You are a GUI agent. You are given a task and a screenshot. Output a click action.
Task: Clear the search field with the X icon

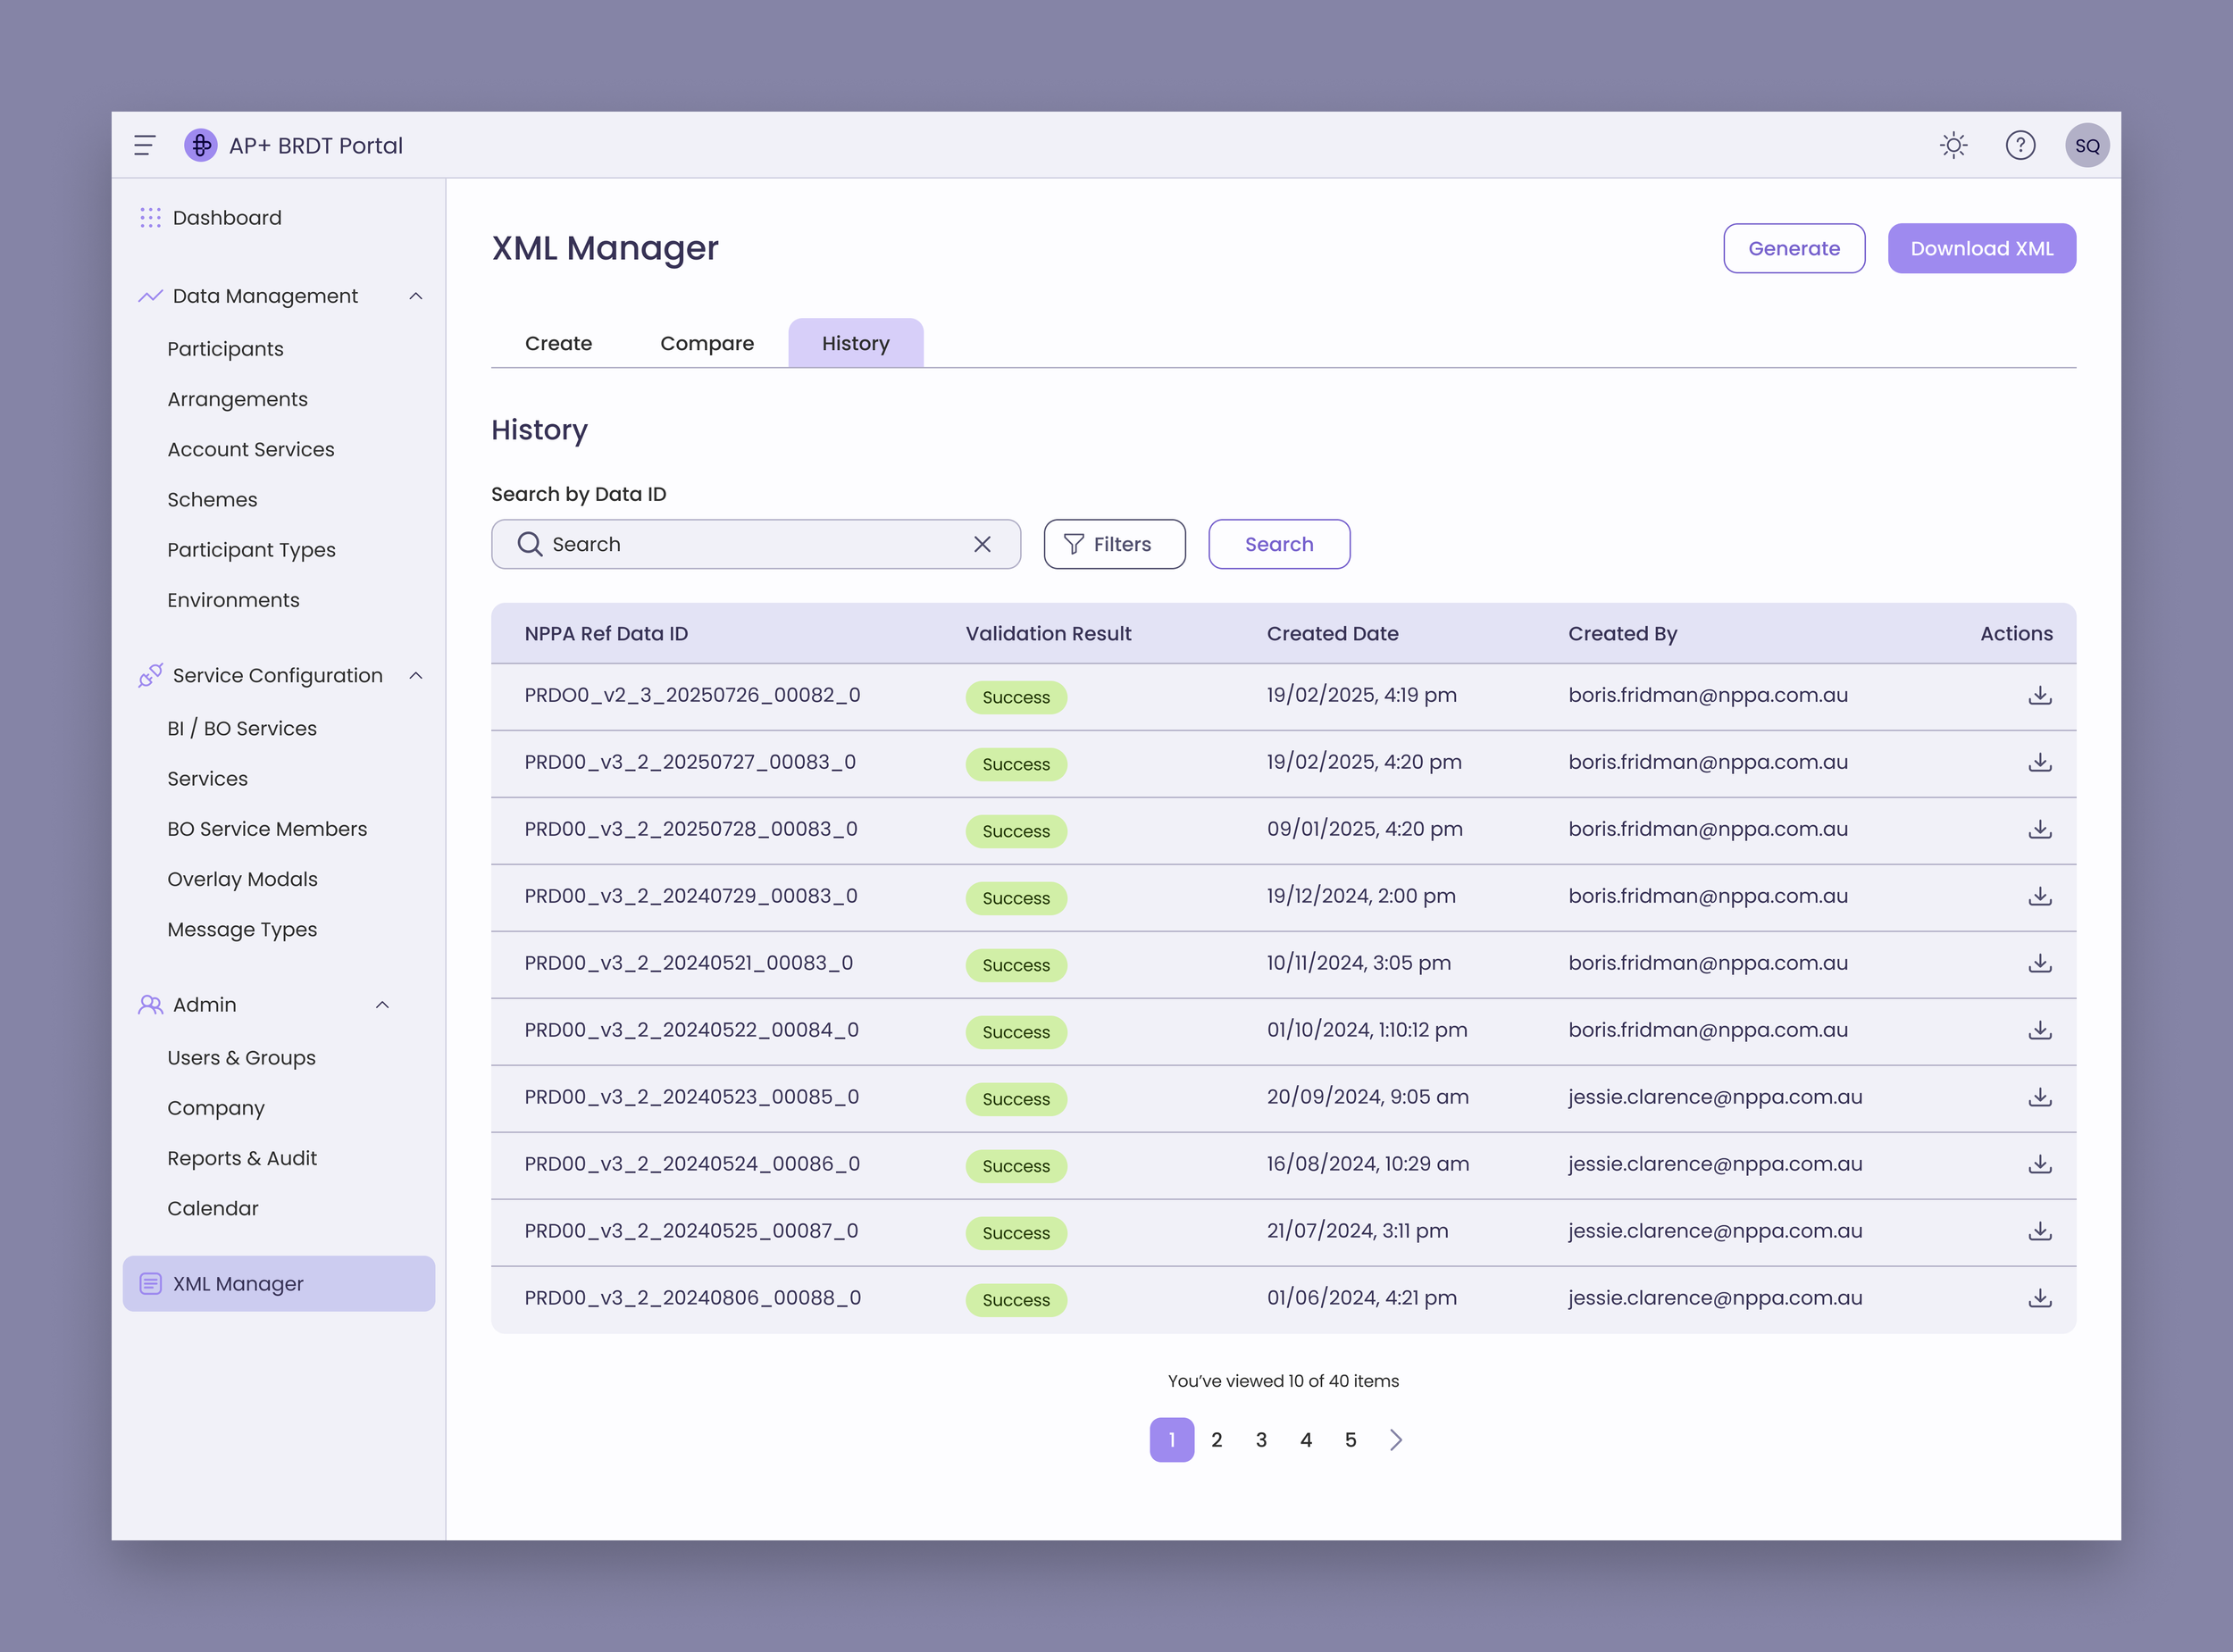pyautogui.click(x=982, y=544)
